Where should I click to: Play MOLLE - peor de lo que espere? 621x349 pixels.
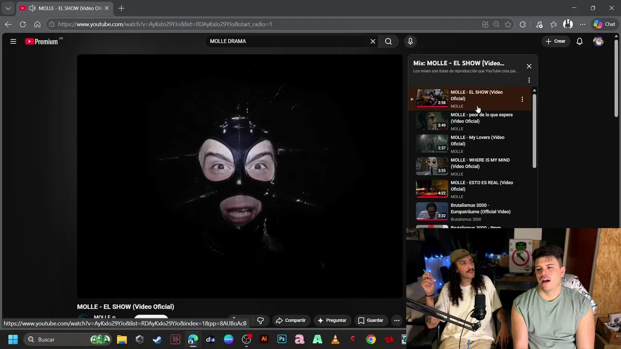(x=481, y=118)
